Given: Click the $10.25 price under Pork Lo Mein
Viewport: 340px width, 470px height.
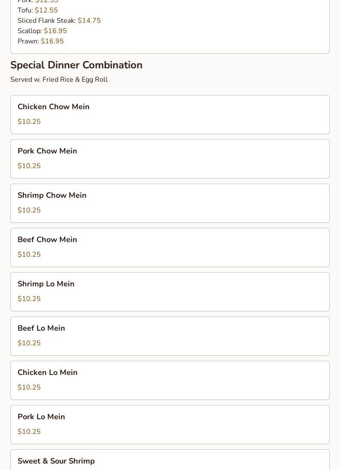Looking at the screenshot, I should coord(29,432).
